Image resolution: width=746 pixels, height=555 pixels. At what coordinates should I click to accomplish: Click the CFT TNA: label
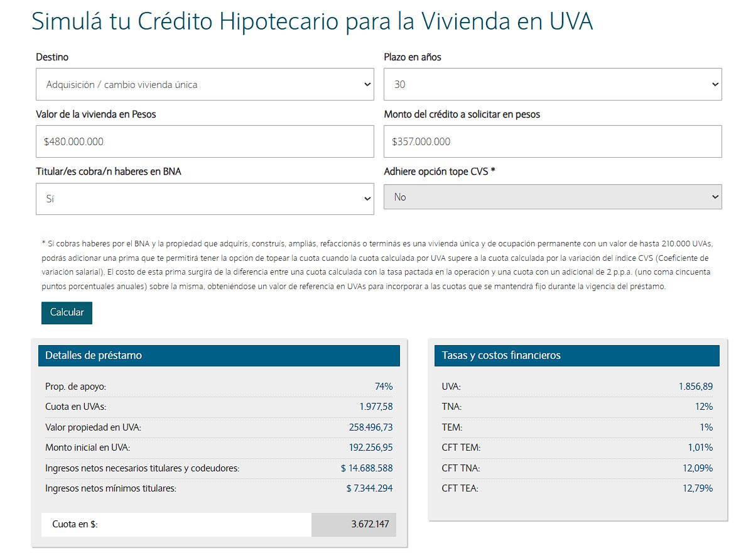point(460,468)
